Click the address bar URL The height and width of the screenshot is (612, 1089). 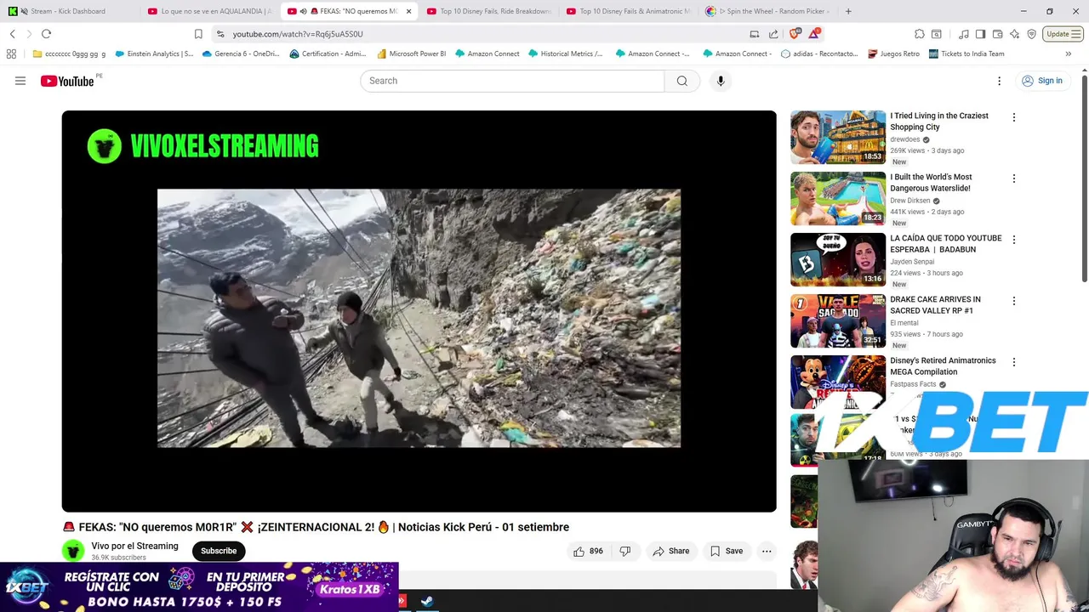click(x=298, y=34)
